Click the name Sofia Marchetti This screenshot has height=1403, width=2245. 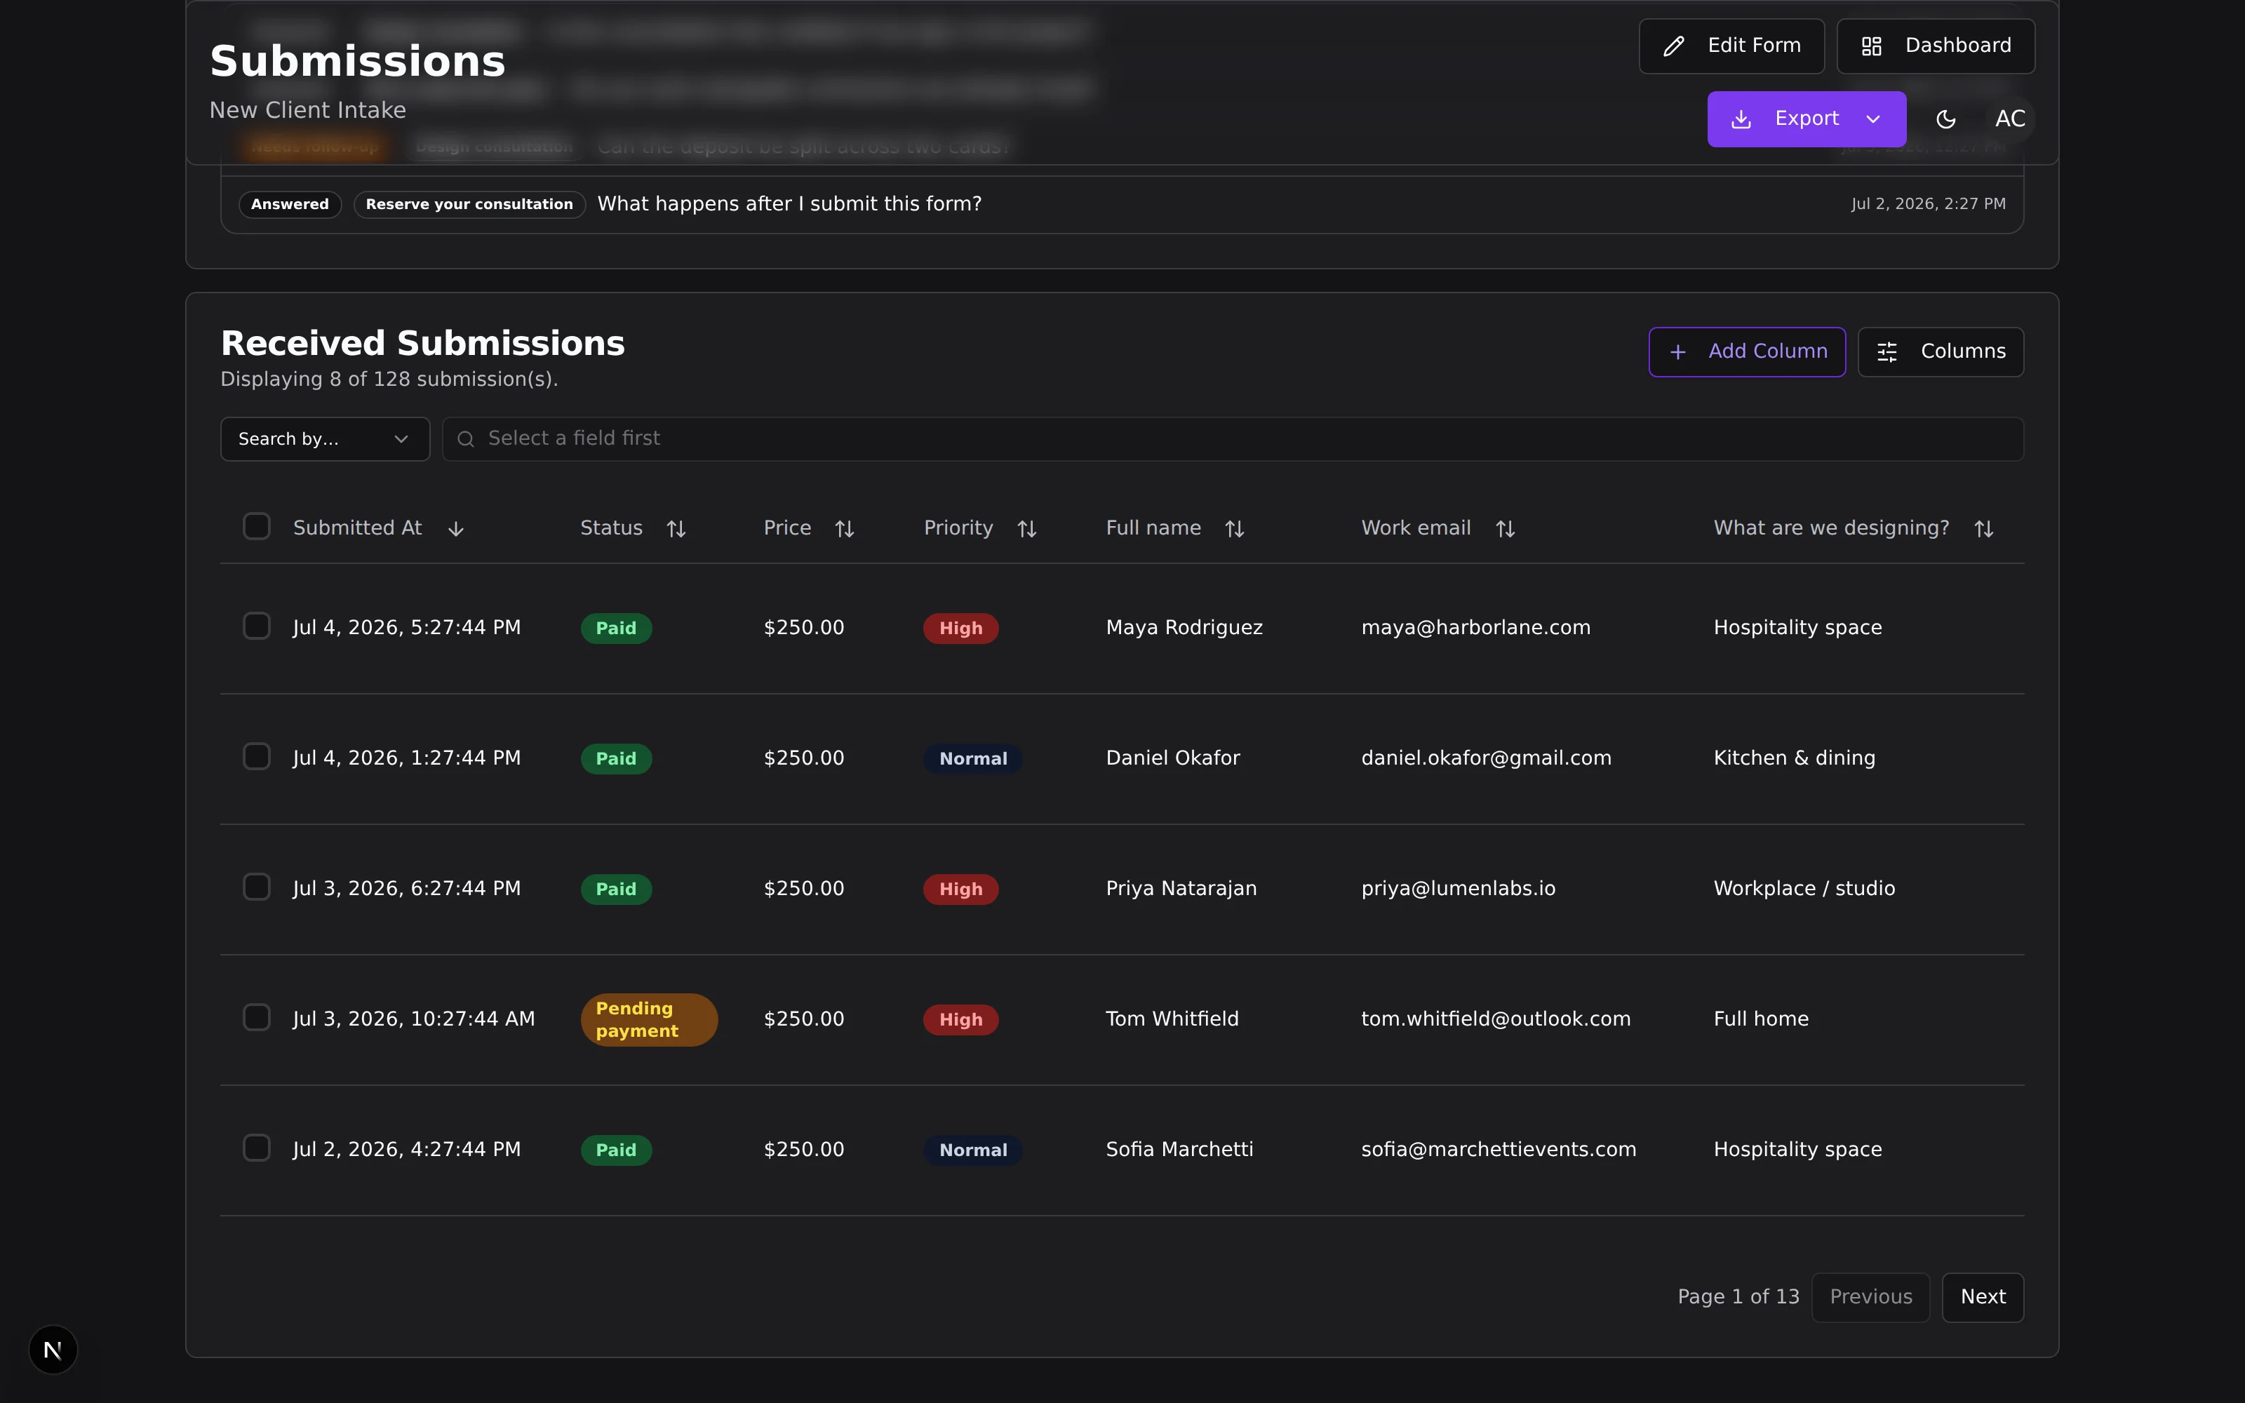tap(1179, 1150)
